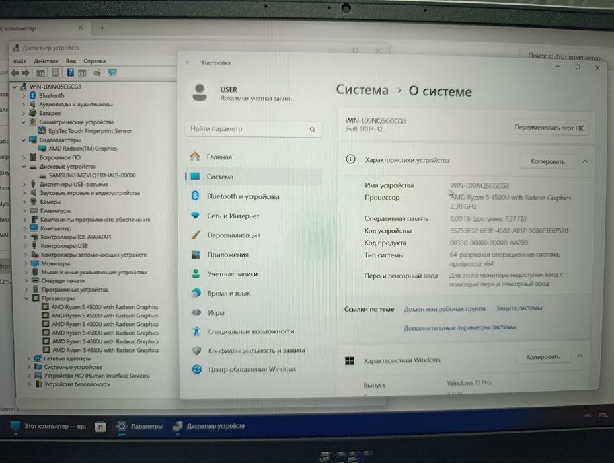Open Центр обновления Windows

point(253,369)
